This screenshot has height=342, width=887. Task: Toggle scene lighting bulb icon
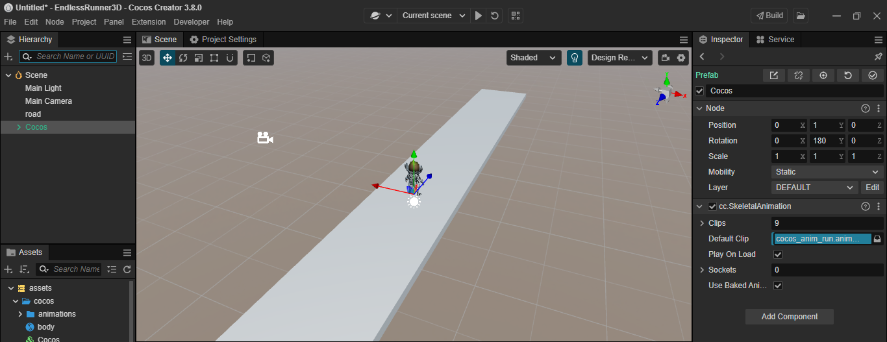(574, 58)
